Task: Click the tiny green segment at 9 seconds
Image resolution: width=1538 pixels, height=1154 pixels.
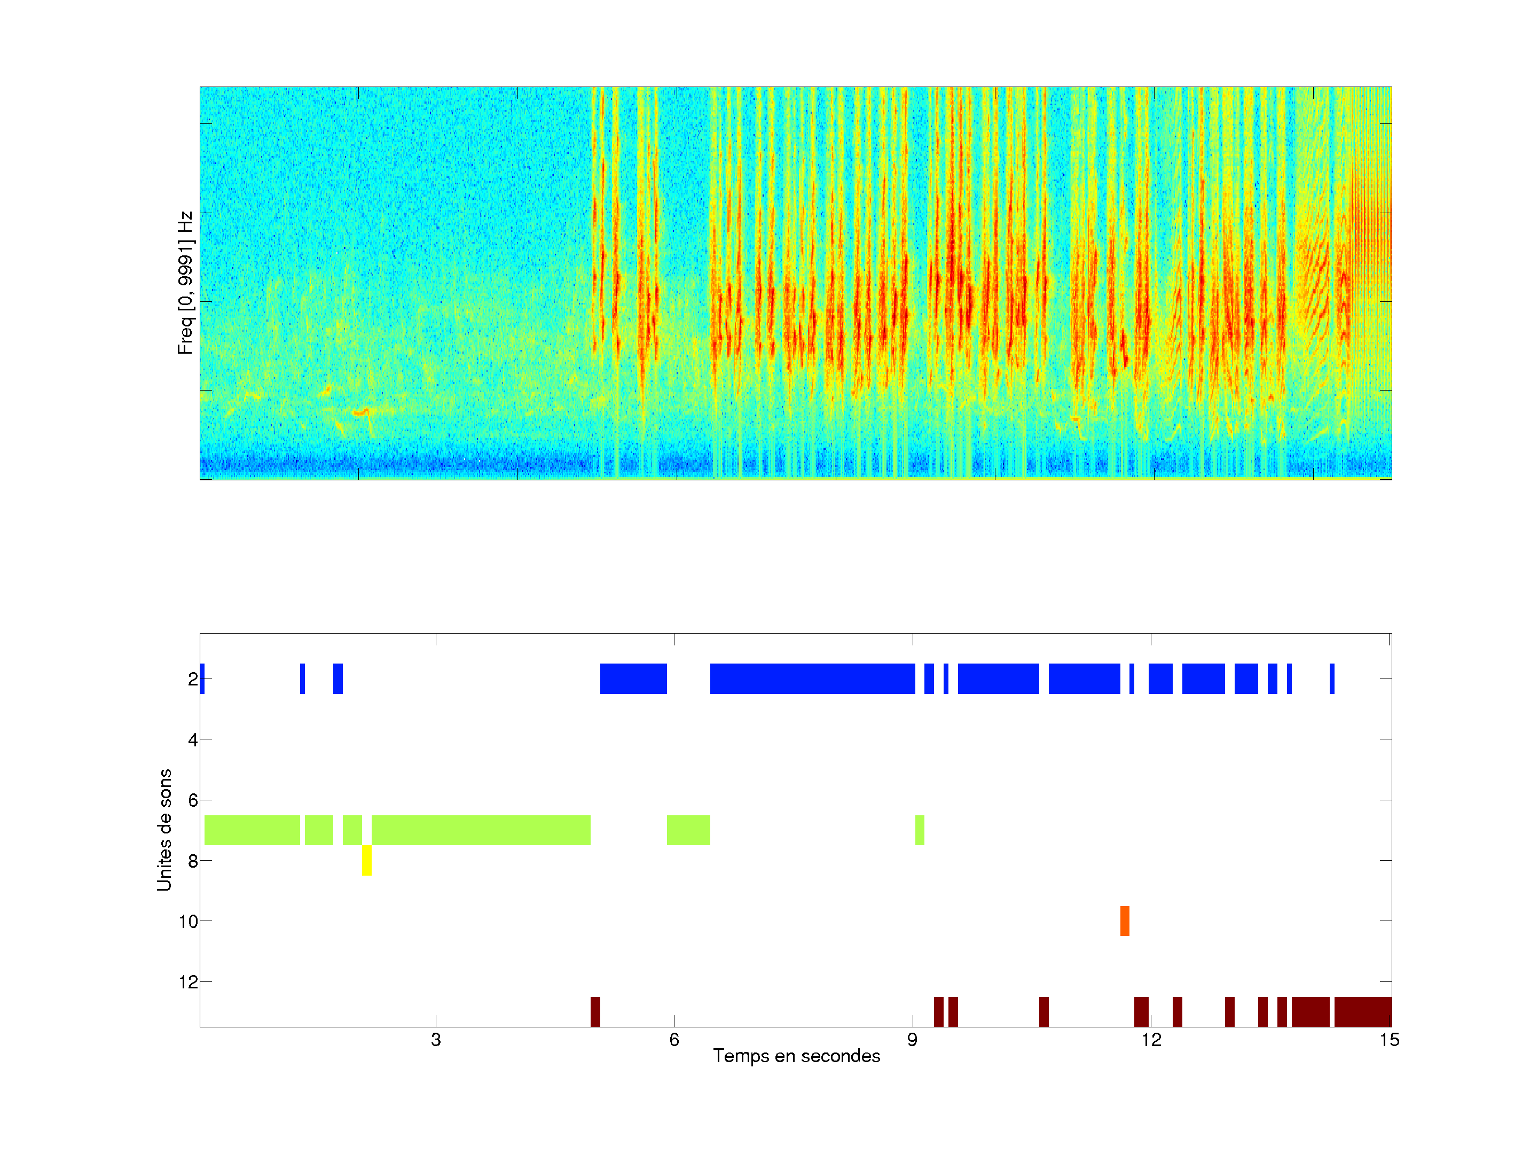Action: tap(919, 830)
